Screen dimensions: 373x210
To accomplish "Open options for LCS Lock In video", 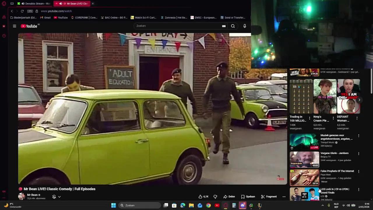I will pos(359,190).
